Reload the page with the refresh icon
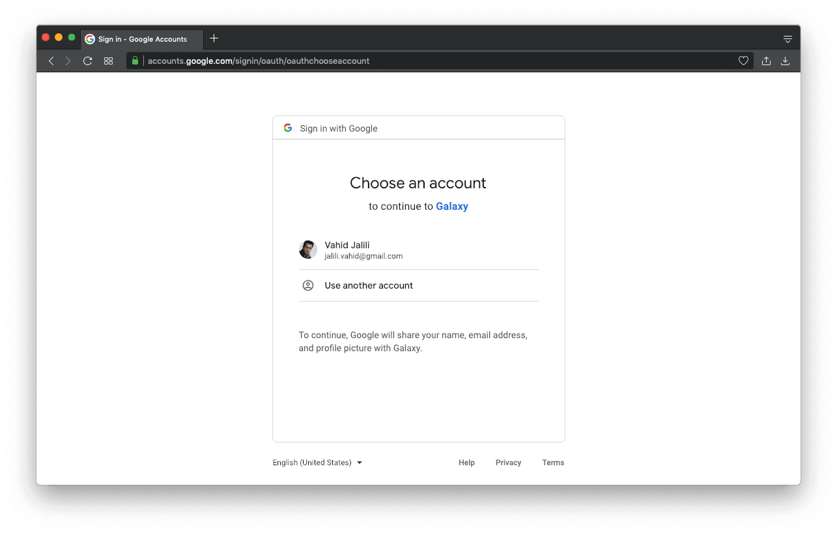The height and width of the screenshot is (533, 837). click(x=87, y=61)
